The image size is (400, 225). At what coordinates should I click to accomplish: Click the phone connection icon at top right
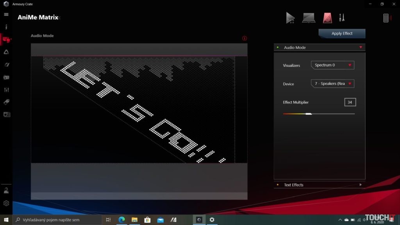tap(387, 18)
